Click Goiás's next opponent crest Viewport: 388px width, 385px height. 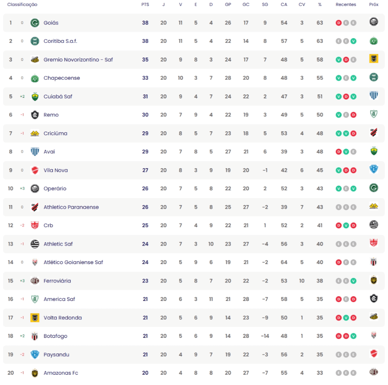[374, 22]
